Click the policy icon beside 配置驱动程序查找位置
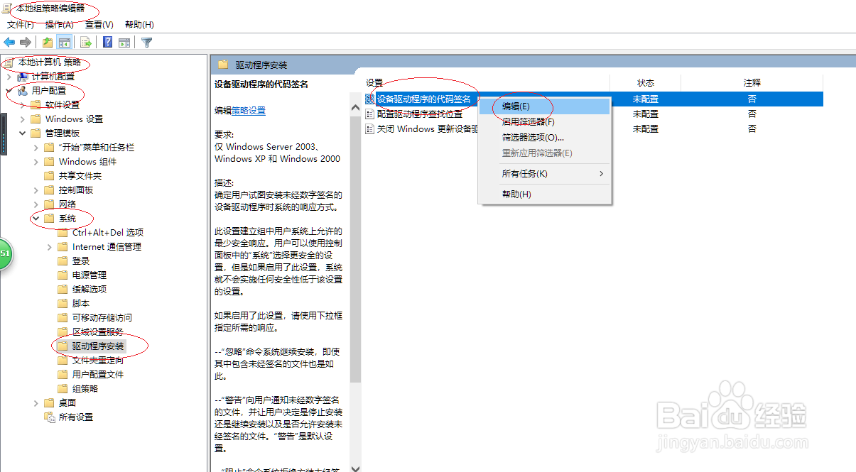This screenshot has height=472, width=856. (x=369, y=114)
